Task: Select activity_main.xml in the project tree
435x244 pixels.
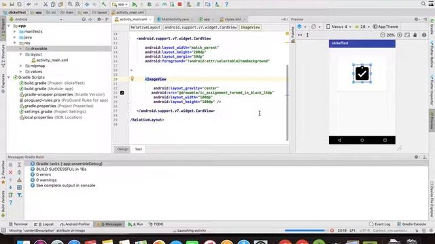Action: (52, 60)
